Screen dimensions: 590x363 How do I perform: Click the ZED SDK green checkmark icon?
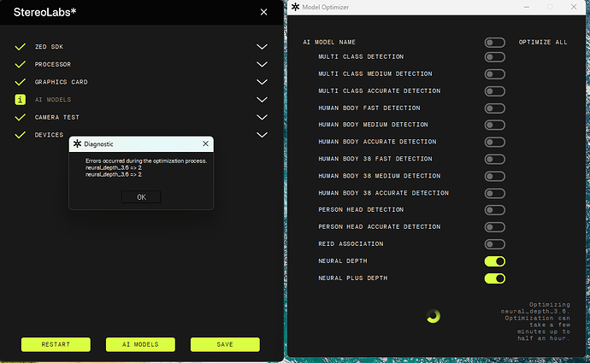click(20, 47)
